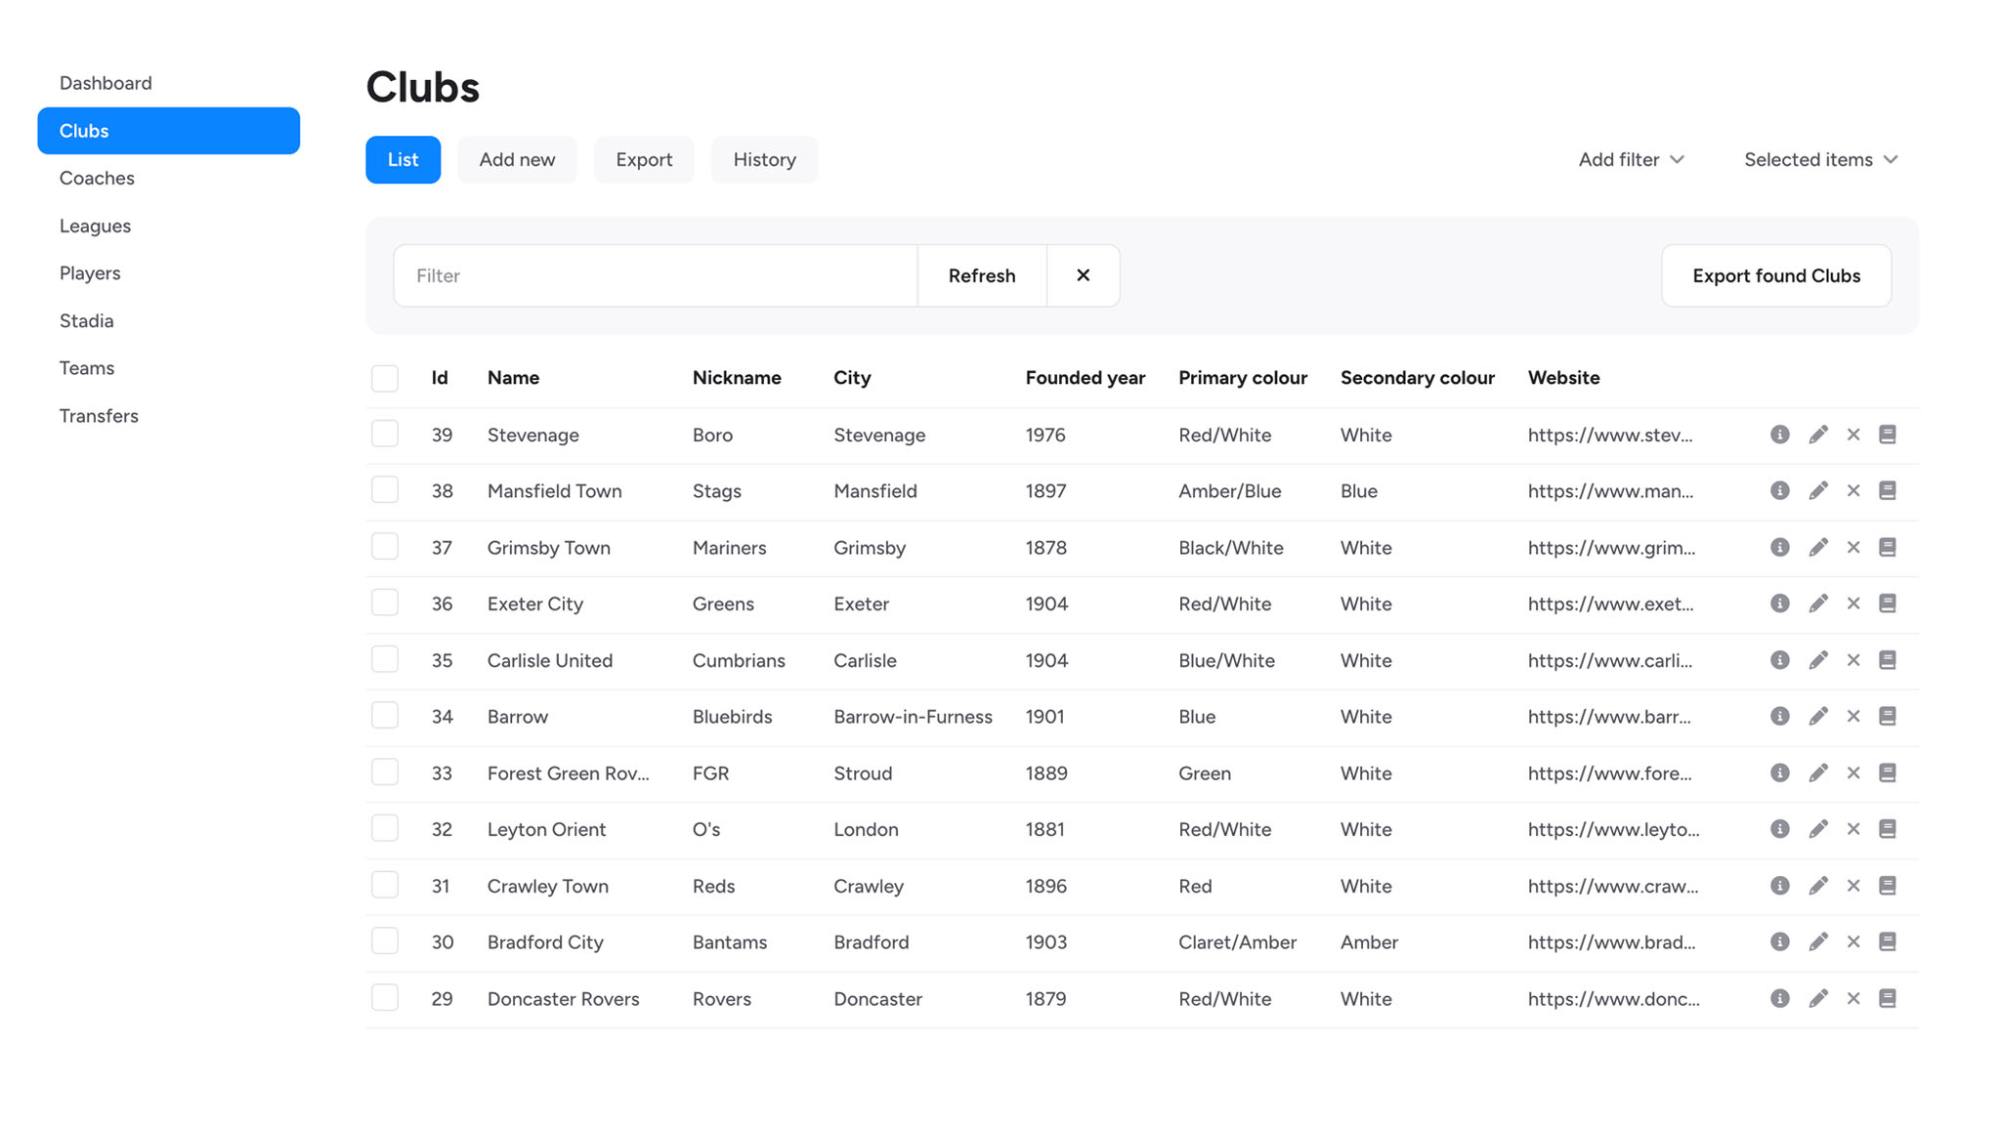Go to Players in sidebar
The image size is (2001, 1125).
coord(90,272)
